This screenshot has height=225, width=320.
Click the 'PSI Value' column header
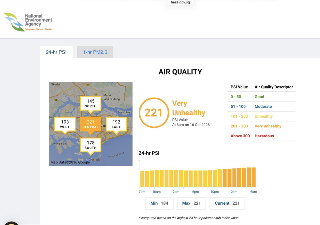pos(239,87)
